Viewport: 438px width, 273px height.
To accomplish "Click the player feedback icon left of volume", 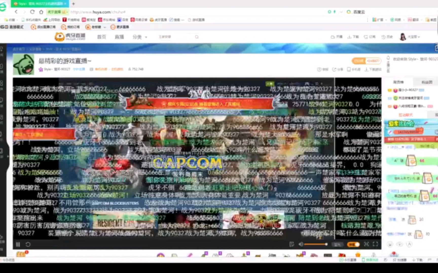I will click(x=291, y=244).
